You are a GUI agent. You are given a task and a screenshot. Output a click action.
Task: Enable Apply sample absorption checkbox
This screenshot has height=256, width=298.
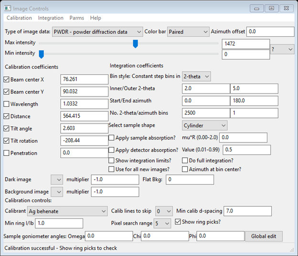(x=111, y=138)
